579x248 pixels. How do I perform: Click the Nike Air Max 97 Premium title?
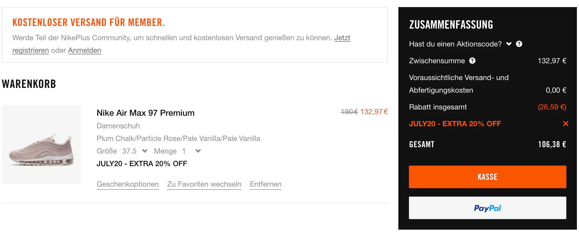point(146,113)
